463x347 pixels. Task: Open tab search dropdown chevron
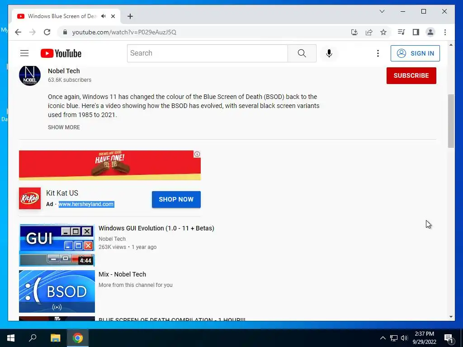[382, 11]
